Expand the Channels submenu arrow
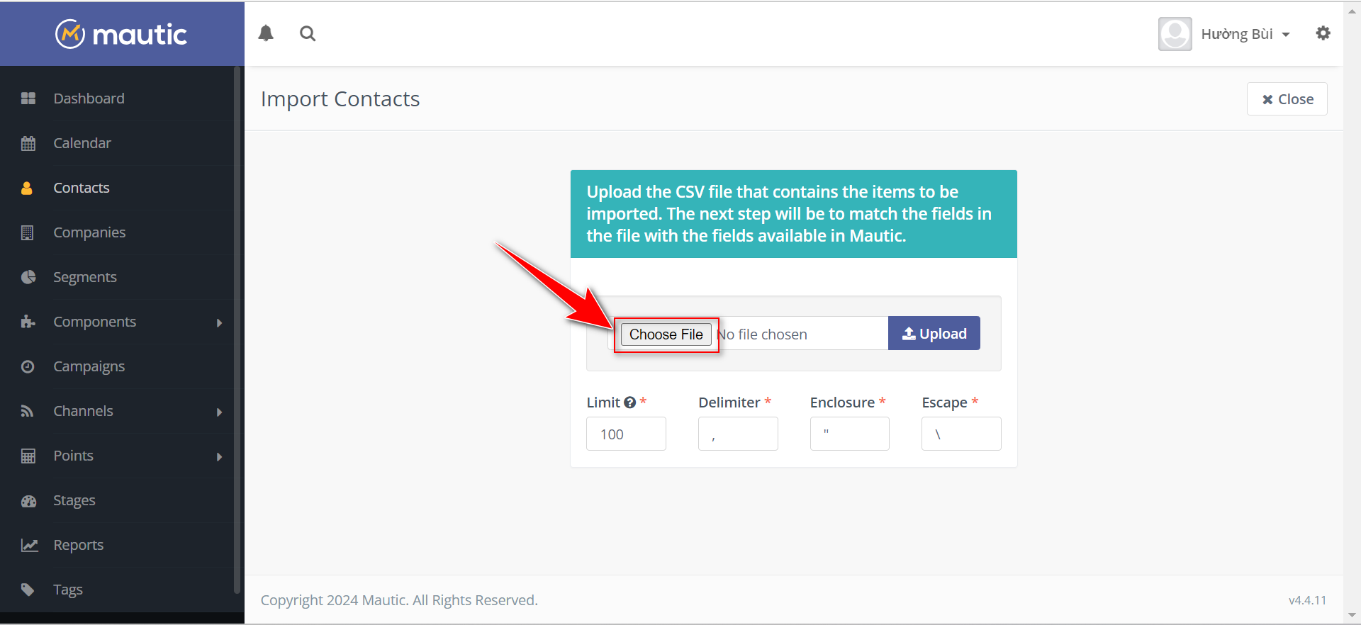The image size is (1361, 625). point(219,412)
